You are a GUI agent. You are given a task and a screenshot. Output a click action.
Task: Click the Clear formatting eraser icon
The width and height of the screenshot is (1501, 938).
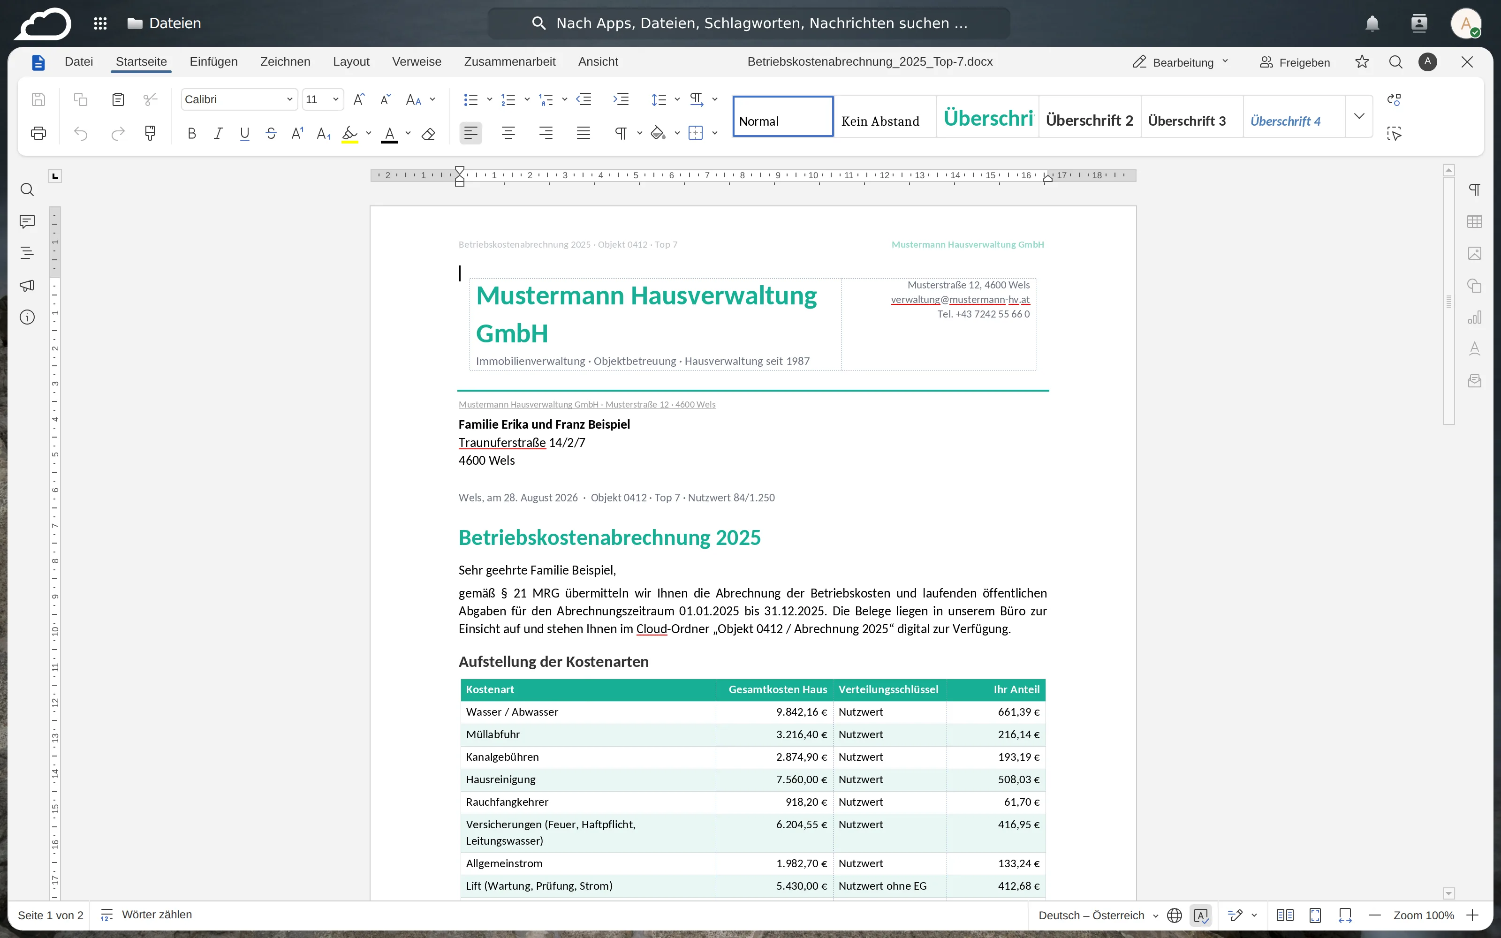tap(429, 133)
